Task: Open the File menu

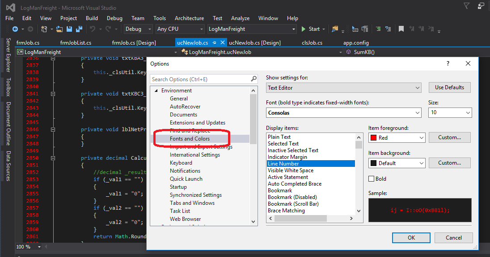Action: [9, 18]
